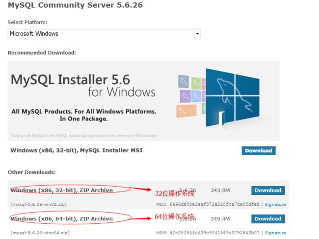Click the Recommended Download heading
Viewport: 319px width, 239px height.
42,53
